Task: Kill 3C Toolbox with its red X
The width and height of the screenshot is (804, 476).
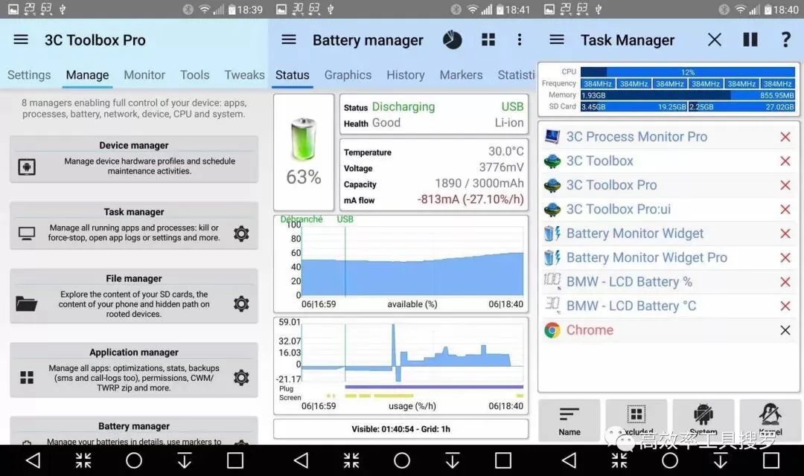Action: (x=785, y=161)
